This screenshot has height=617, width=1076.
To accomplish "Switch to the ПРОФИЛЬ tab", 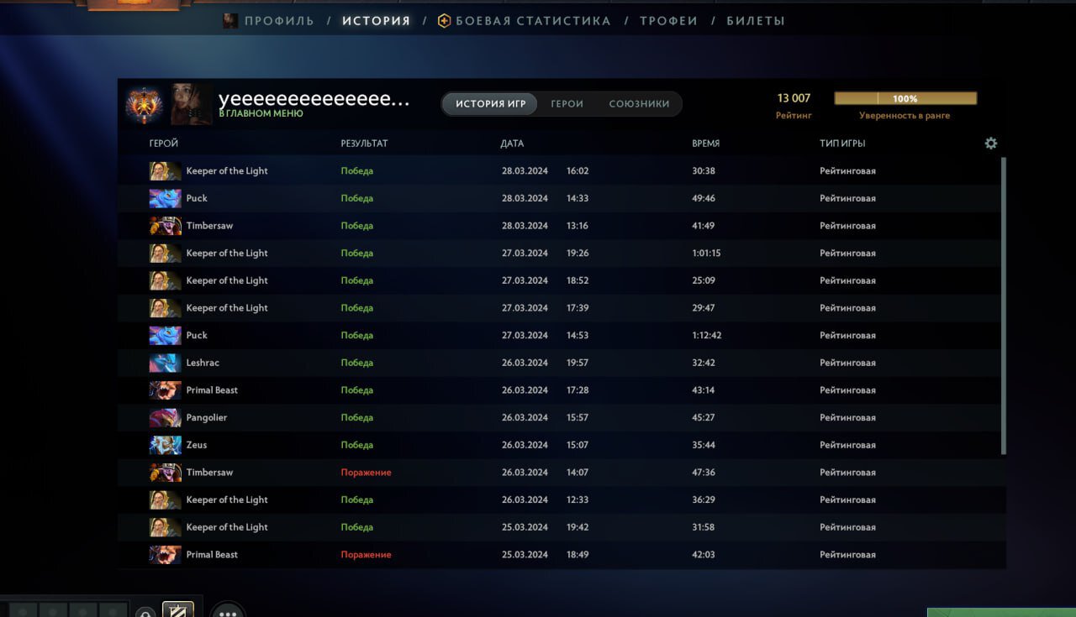I will pyautogui.click(x=269, y=21).
